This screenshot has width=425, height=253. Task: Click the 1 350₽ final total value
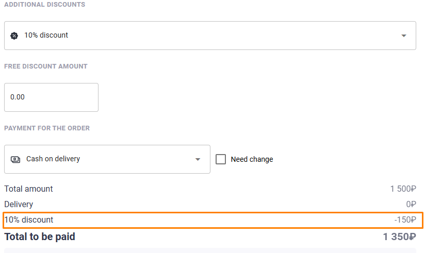point(399,237)
